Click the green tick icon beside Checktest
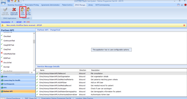This screenshot has width=187, height=99. point(2,35)
